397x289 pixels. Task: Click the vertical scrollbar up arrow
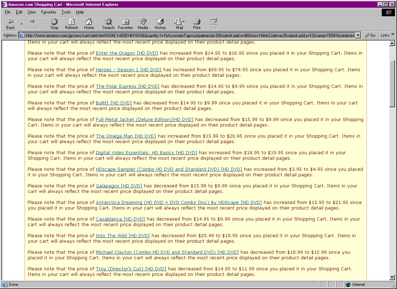[x=392, y=43]
